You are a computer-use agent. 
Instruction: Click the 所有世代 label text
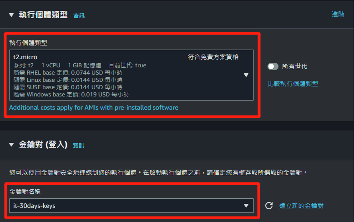pos(294,66)
